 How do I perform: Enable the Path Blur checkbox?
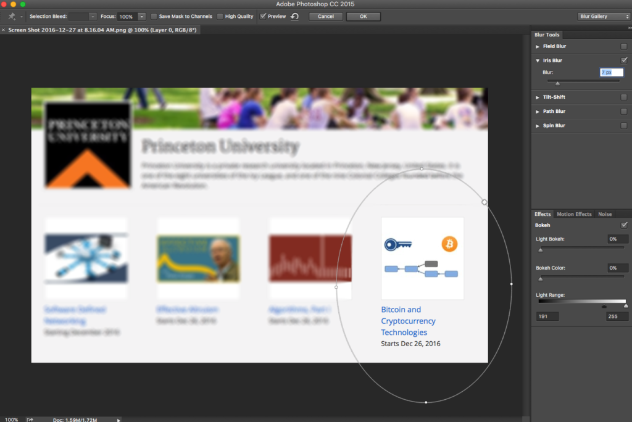point(624,111)
